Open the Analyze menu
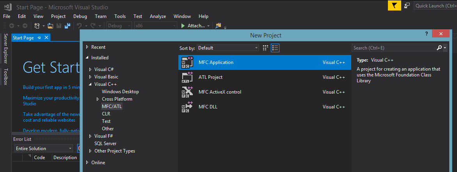457x172 pixels. pos(158,16)
